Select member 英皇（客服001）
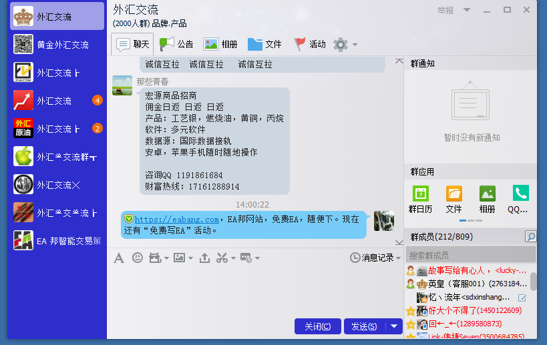The width and height of the screenshot is (547, 345). pos(468,284)
